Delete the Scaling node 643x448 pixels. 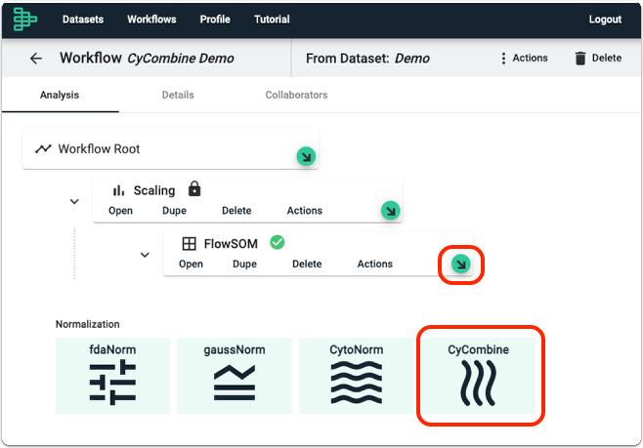[x=236, y=211]
